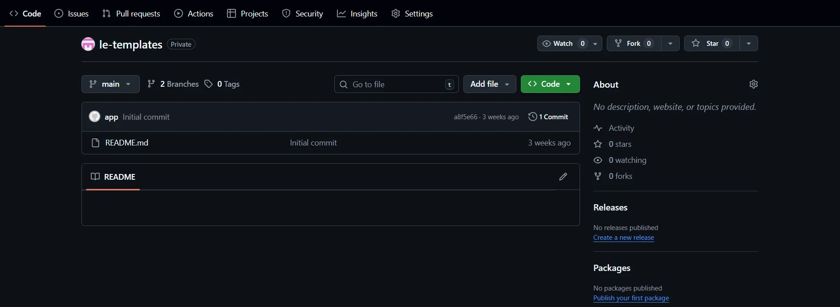The height and width of the screenshot is (307, 840).
Task: Open the le-templates repository name link
Action: click(x=130, y=44)
